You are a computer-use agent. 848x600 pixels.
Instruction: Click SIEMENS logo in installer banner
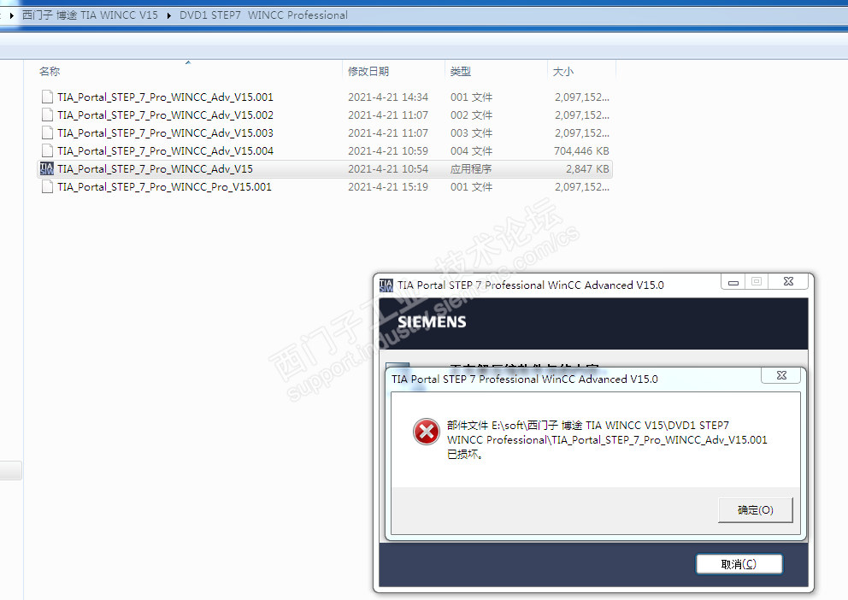(432, 322)
